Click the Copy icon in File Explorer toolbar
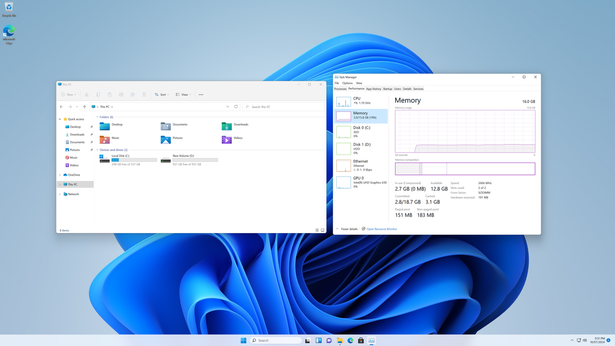The image size is (615, 346). coord(98,95)
